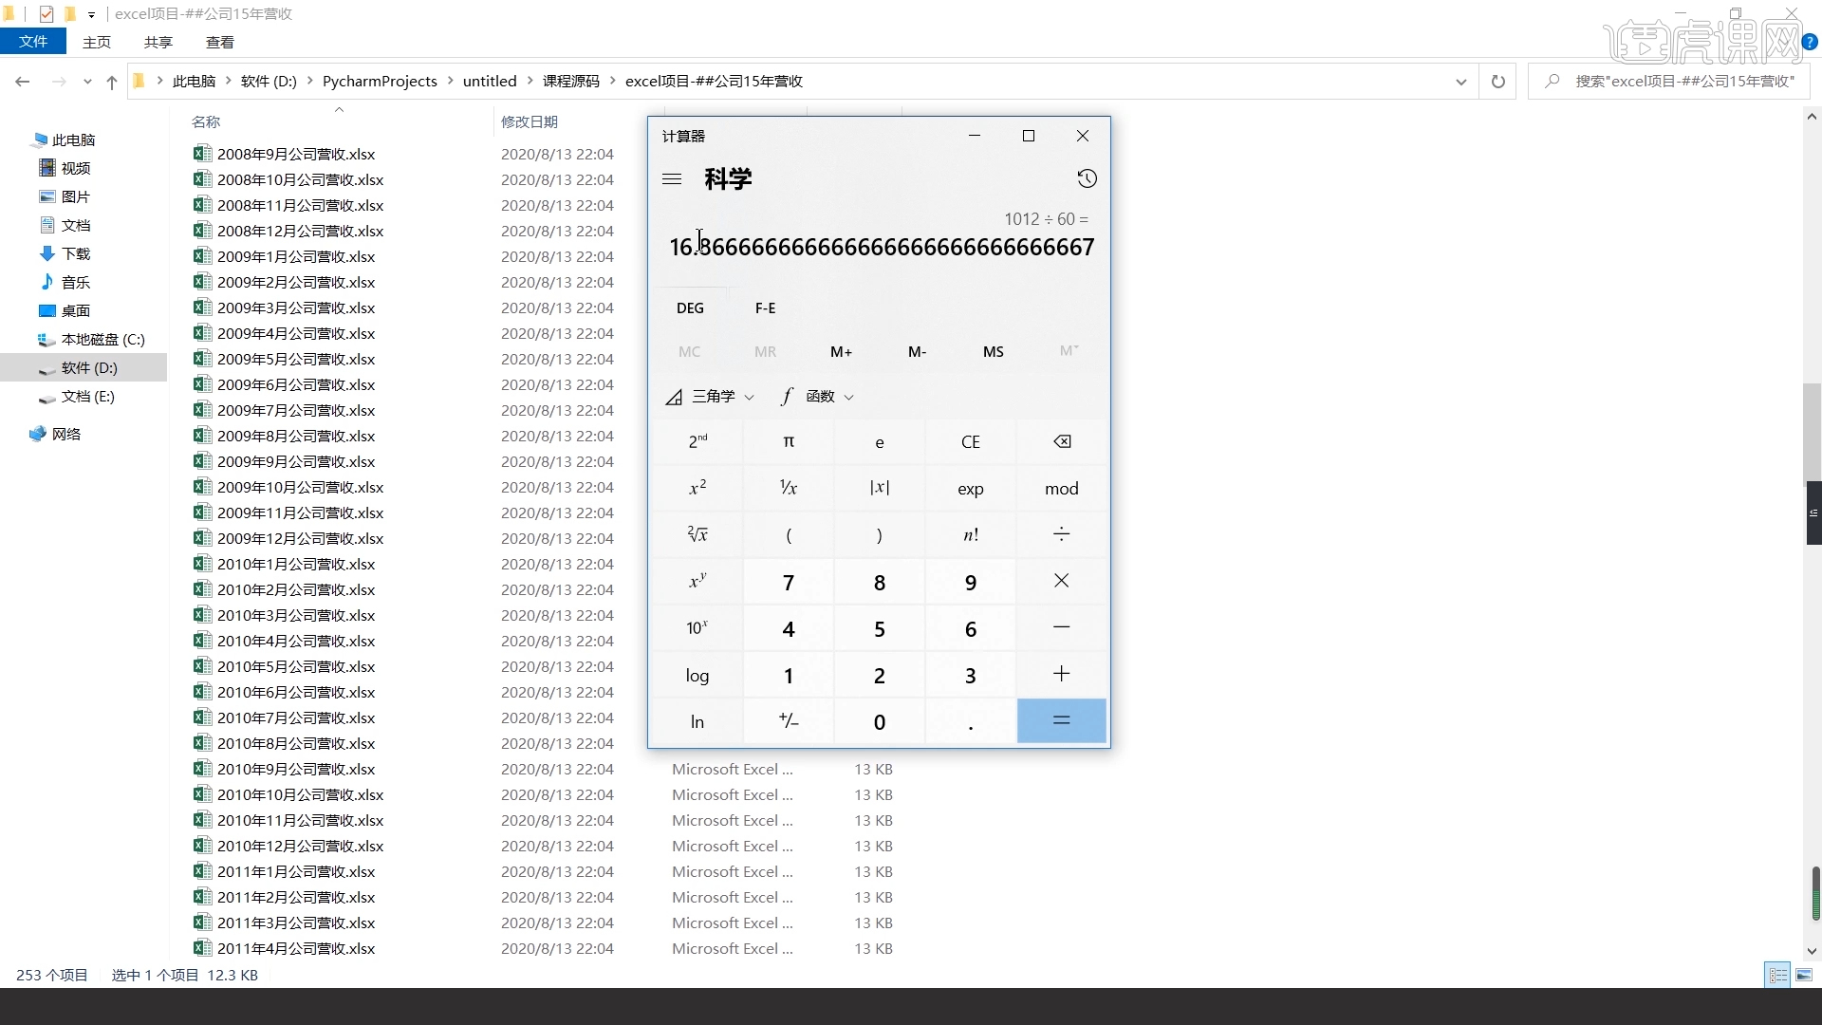Expand the 三角学 trigonometry dropdown
The width and height of the screenshot is (1822, 1025).
(712, 397)
